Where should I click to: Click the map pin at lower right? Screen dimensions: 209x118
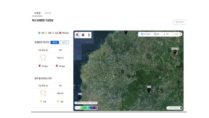click(x=149, y=90)
